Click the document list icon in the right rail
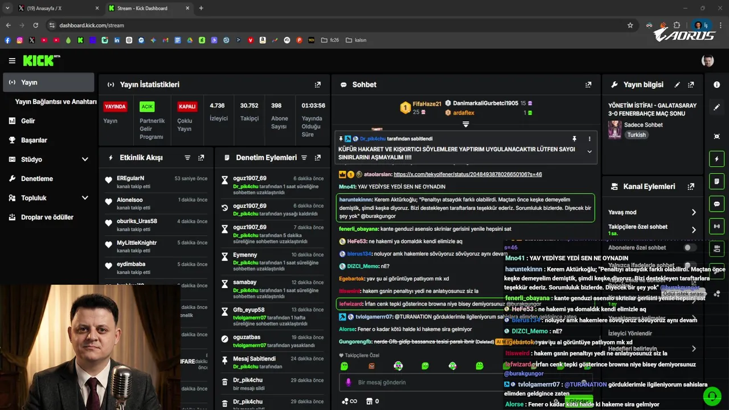Image resolution: width=729 pixels, height=410 pixels. pos(716,181)
